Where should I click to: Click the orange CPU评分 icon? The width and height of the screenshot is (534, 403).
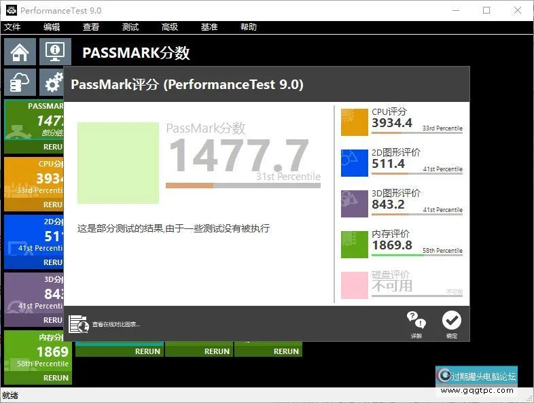[354, 122]
